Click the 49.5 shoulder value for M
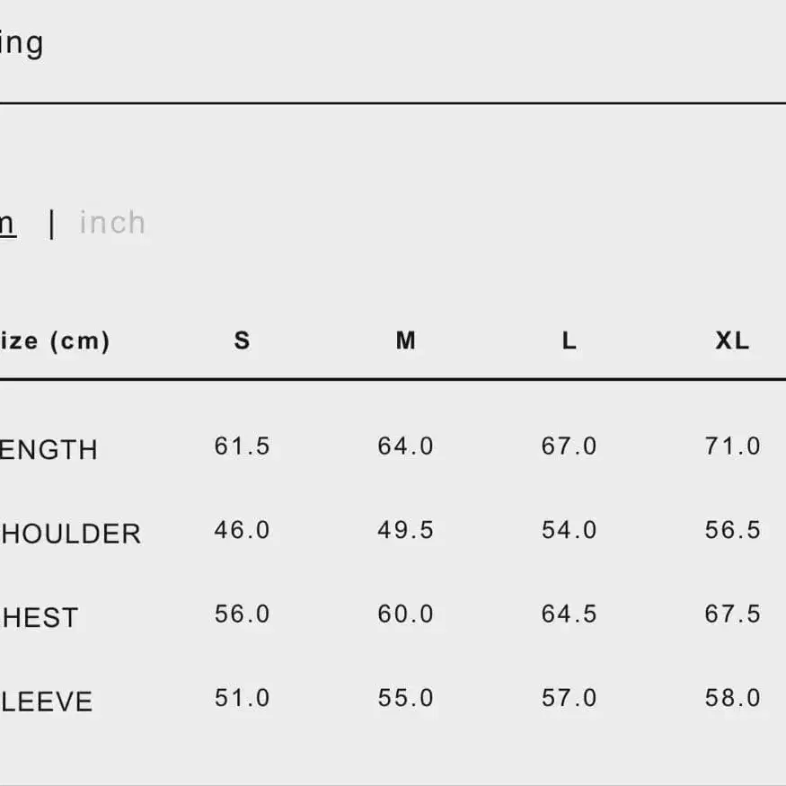Screen dimensions: 786x786 (406, 530)
